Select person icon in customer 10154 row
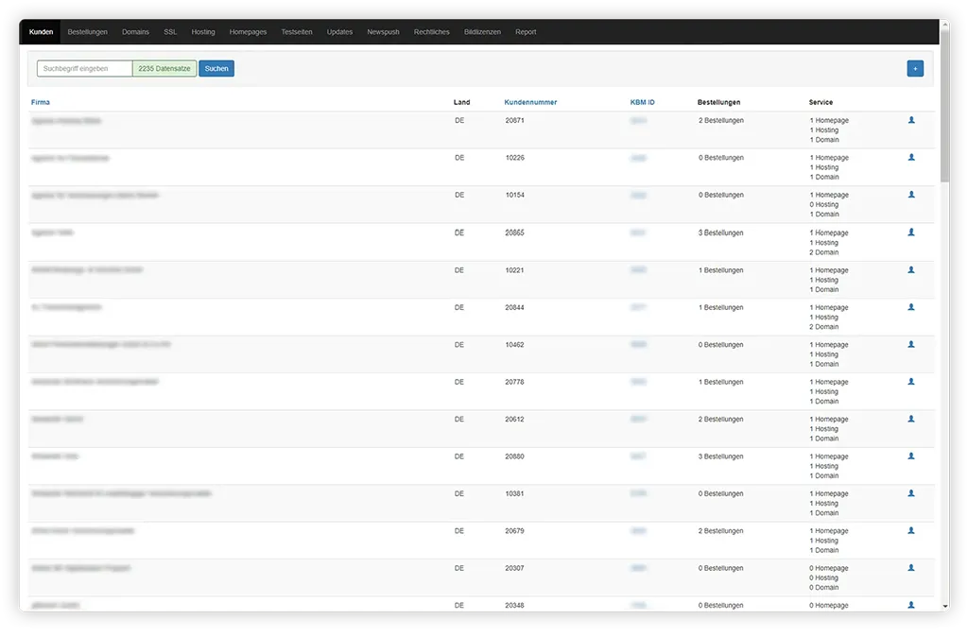This screenshot has width=968, height=637. tap(911, 195)
